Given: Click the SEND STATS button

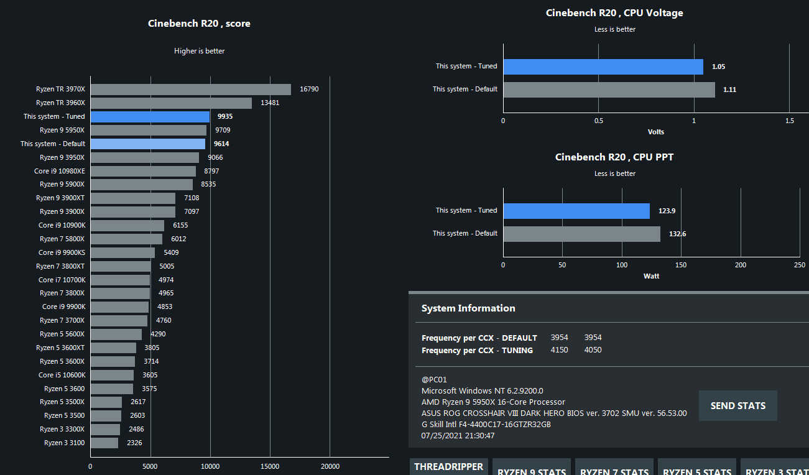Looking at the screenshot, I should tap(737, 406).
